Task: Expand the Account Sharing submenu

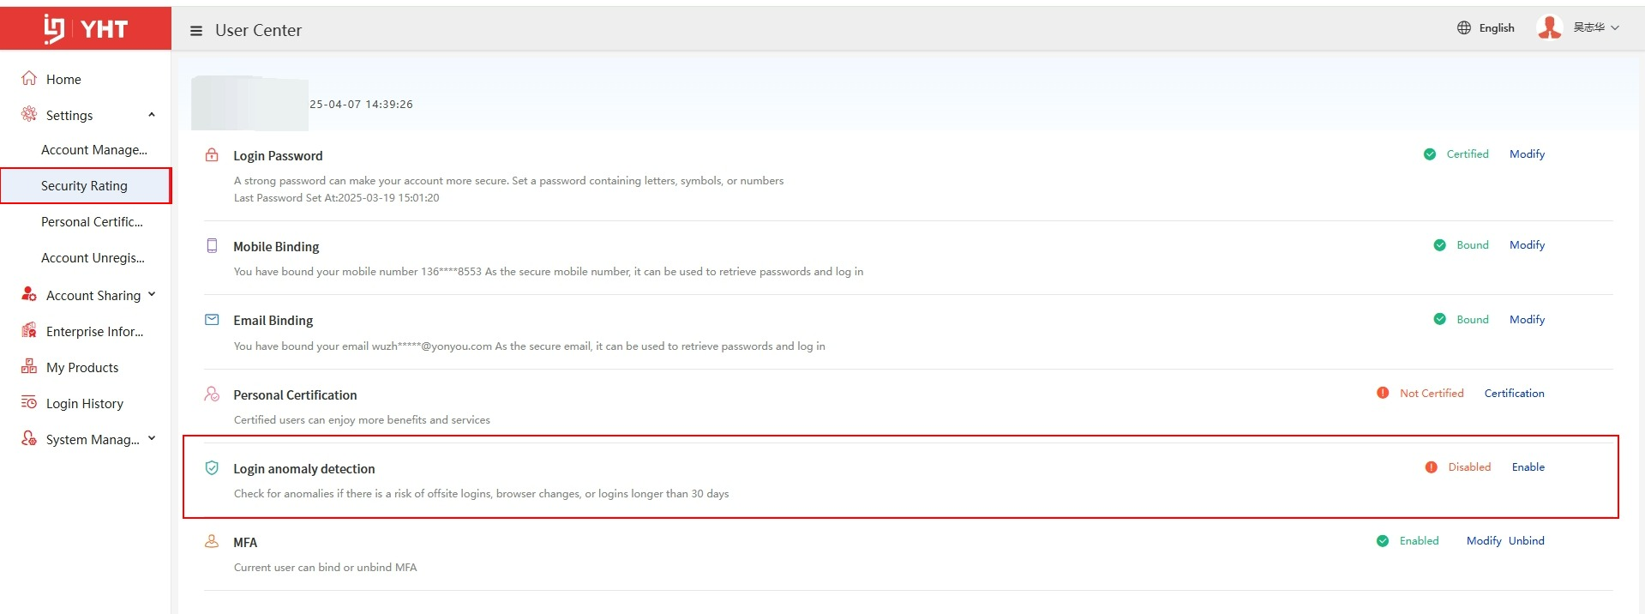Action: pos(152,295)
